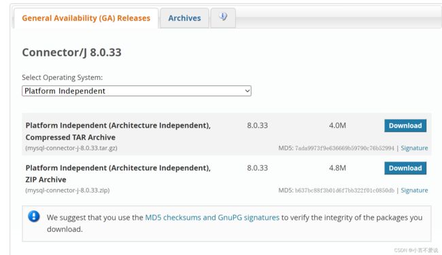The height and width of the screenshot is (255, 442).
Task: Click the tar.gz MD5 hash value
Action: [x=345, y=148]
